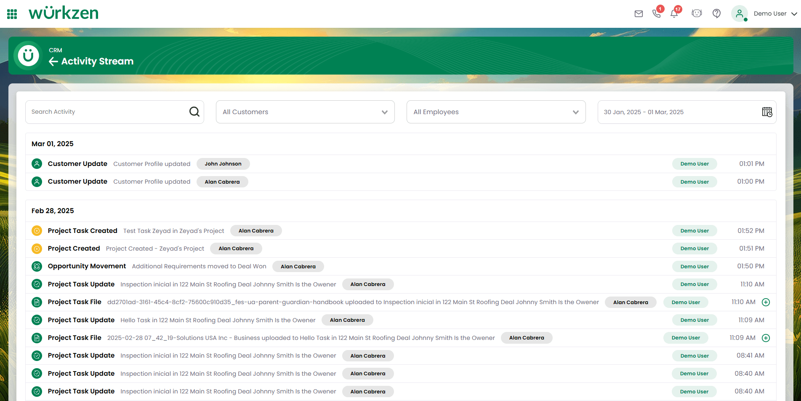
Task: Check the phone calls icon with badge
Action: [x=656, y=13]
